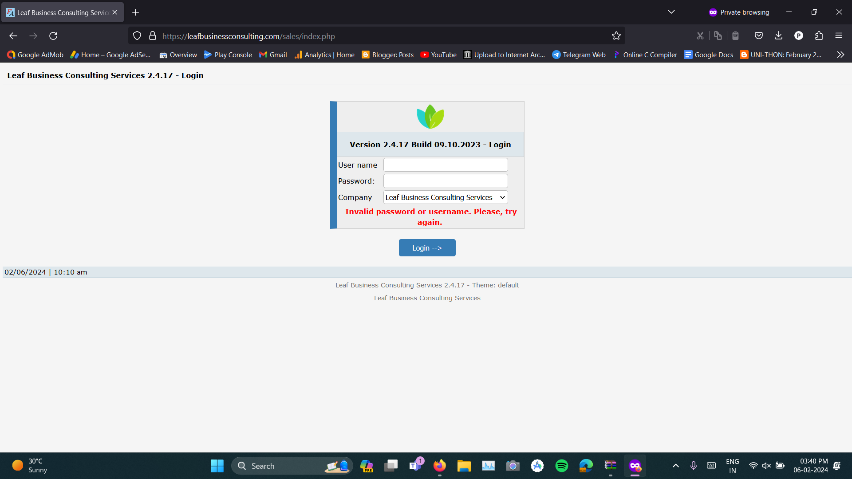852x479 pixels.
Task: Click the Login --> button
Action: (427, 248)
